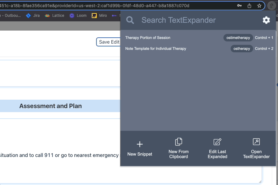278x185 pixels.
Task: Open the Miro bookmark
Action: (x=99, y=16)
